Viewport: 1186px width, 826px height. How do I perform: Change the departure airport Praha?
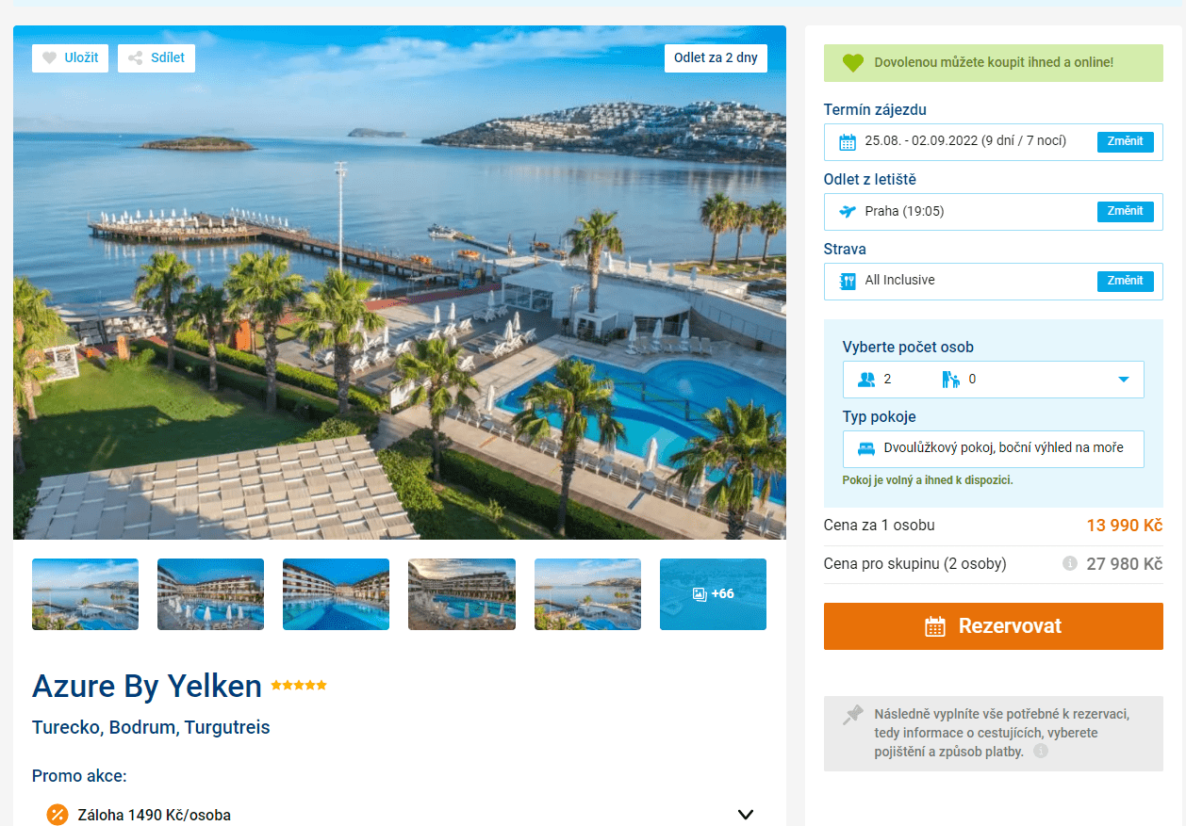pos(1125,211)
